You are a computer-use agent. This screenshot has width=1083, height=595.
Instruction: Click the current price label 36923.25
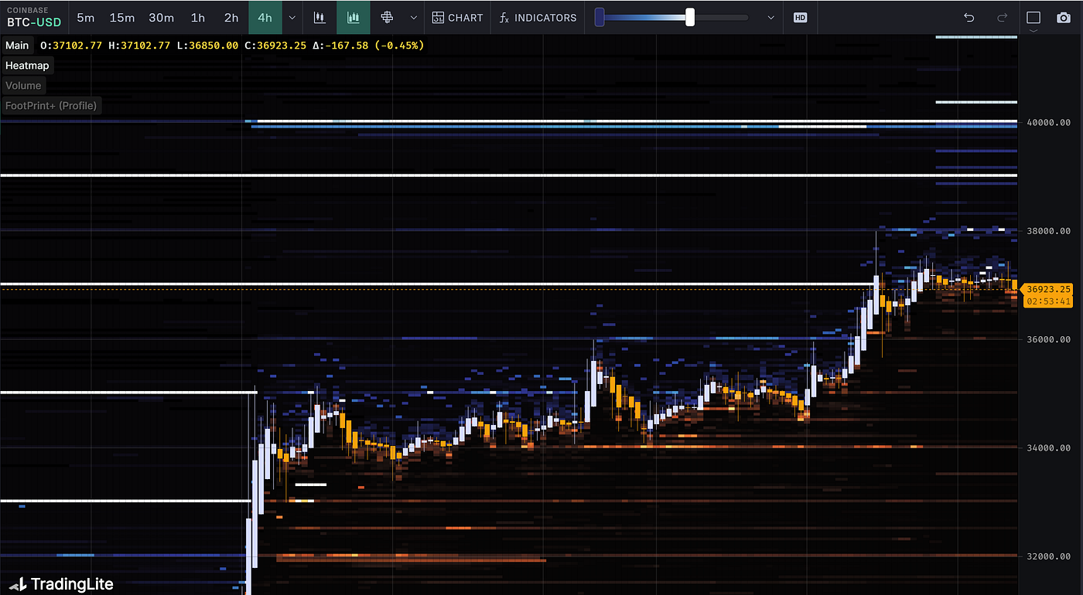[1049, 289]
